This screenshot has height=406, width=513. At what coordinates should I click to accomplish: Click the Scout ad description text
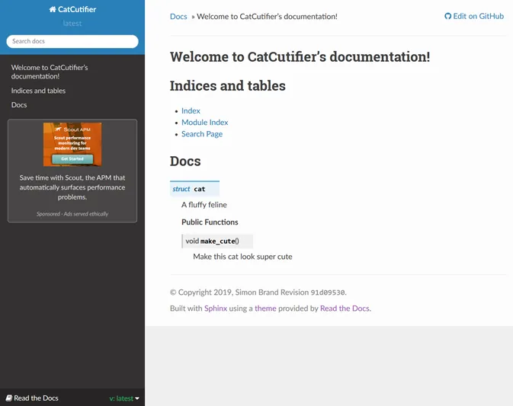72,187
